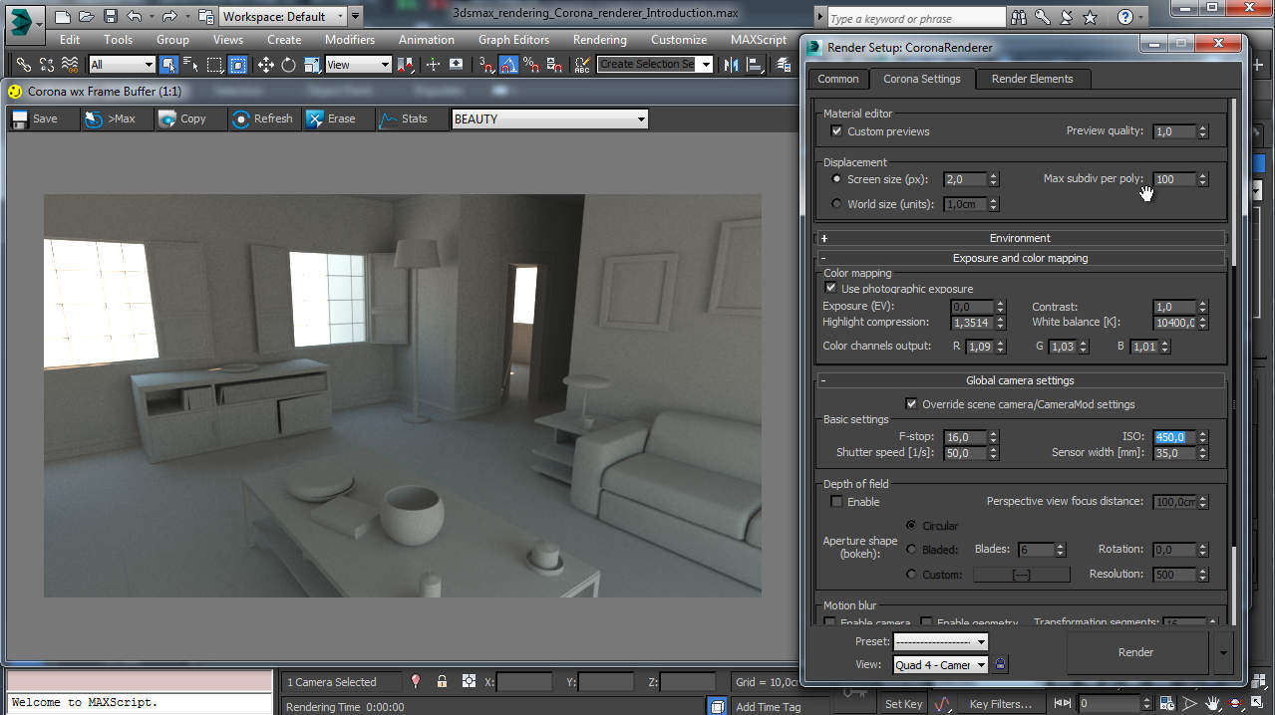Choose Bladed aperture shape
This screenshot has height=715, width=1275.
tap(911, 549)
